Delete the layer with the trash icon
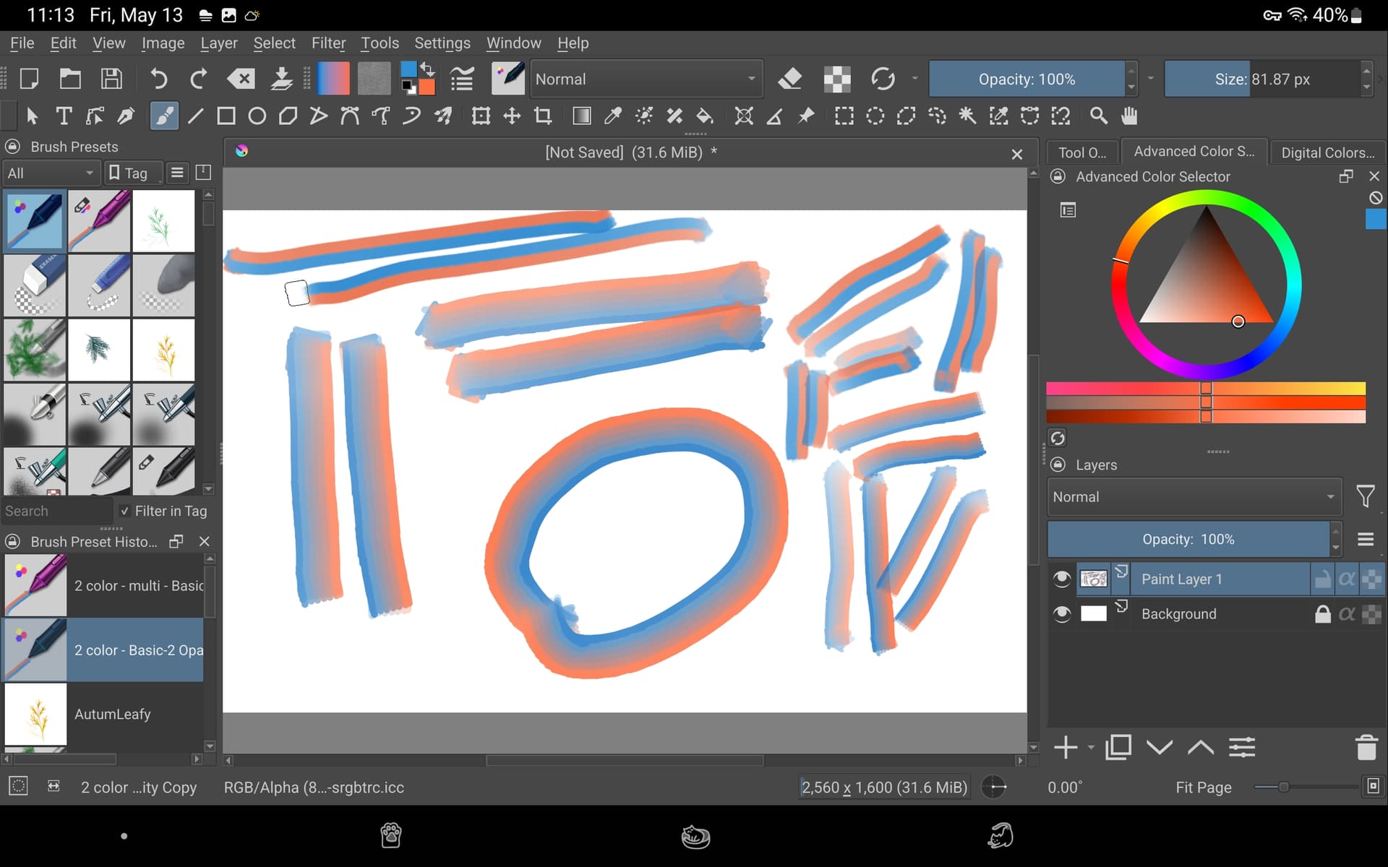Image resolution: width=1388 pixels, height=867 pixels. tap(1366, 747)
